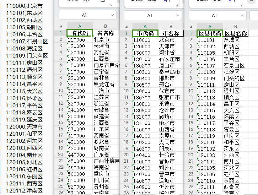Click the A1 name box in city sheet
The height and width of the screenshot is (195, 258).
[153, 16]
